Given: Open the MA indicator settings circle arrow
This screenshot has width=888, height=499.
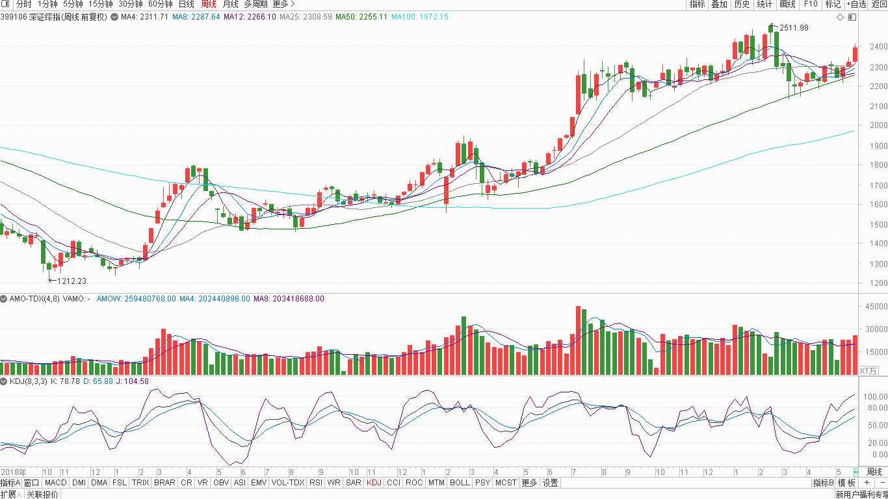Looking at the screenshot, I should click(114, 17).
